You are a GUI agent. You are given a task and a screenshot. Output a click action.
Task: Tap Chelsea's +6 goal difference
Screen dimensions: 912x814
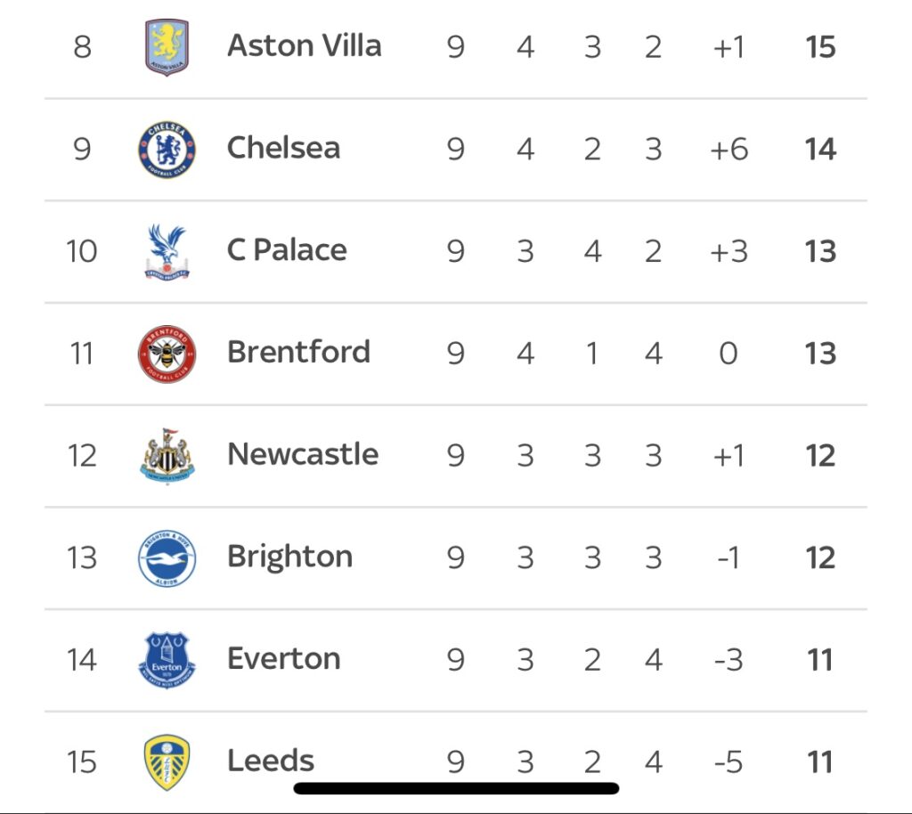[x=729, y=150]
